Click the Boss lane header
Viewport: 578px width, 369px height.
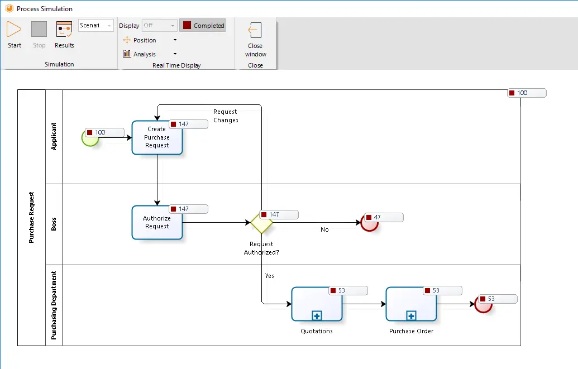coord(54,224)
